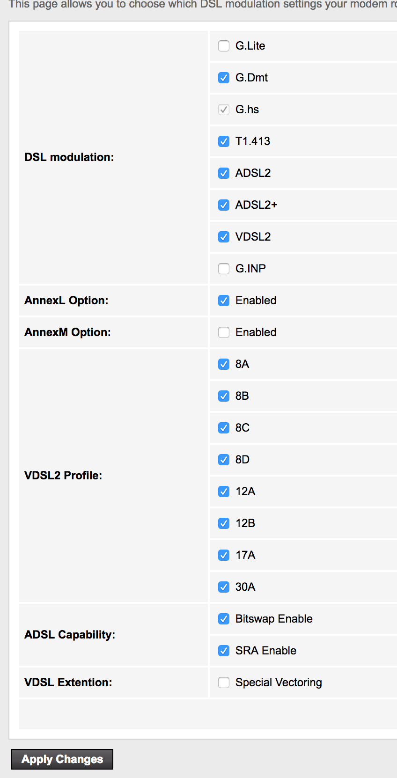Turn off Bitswap Enable checkbox
Viewport: 397px width, 778px height.
224,619
